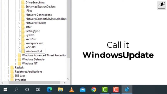Open the Mail app on taskbar
The image size is (167, 94).
pos(83,90)
